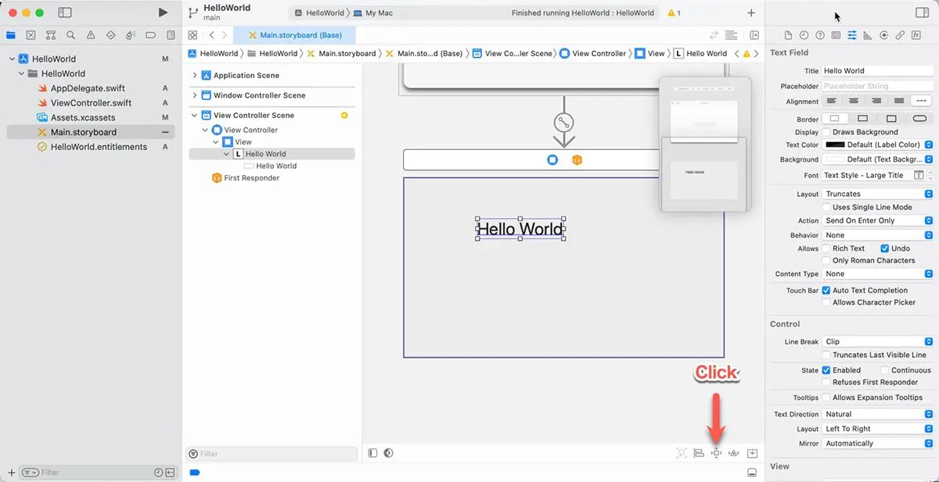
Task: Collapse the View Controller Scene
Action: (x=195, y=115)
